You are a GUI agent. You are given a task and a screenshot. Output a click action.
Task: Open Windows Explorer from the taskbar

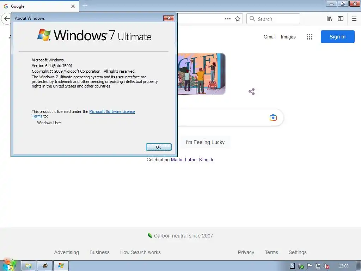[x=29, y=266]
